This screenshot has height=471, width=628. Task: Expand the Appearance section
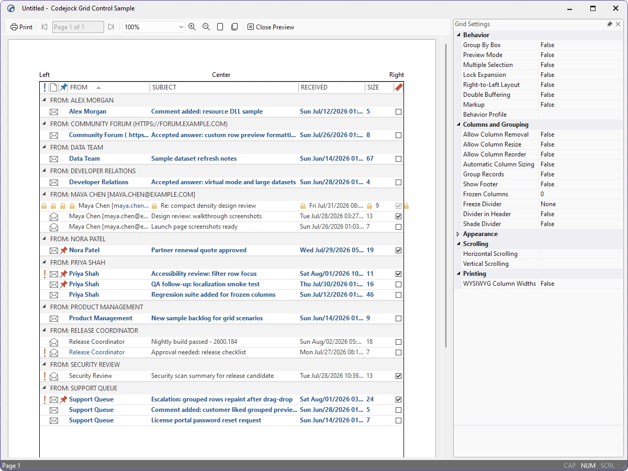(458, 234)
